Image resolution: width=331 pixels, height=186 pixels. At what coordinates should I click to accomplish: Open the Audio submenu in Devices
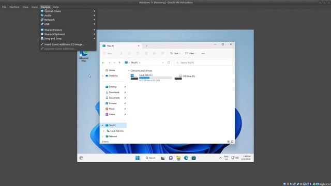pos(68,16)
